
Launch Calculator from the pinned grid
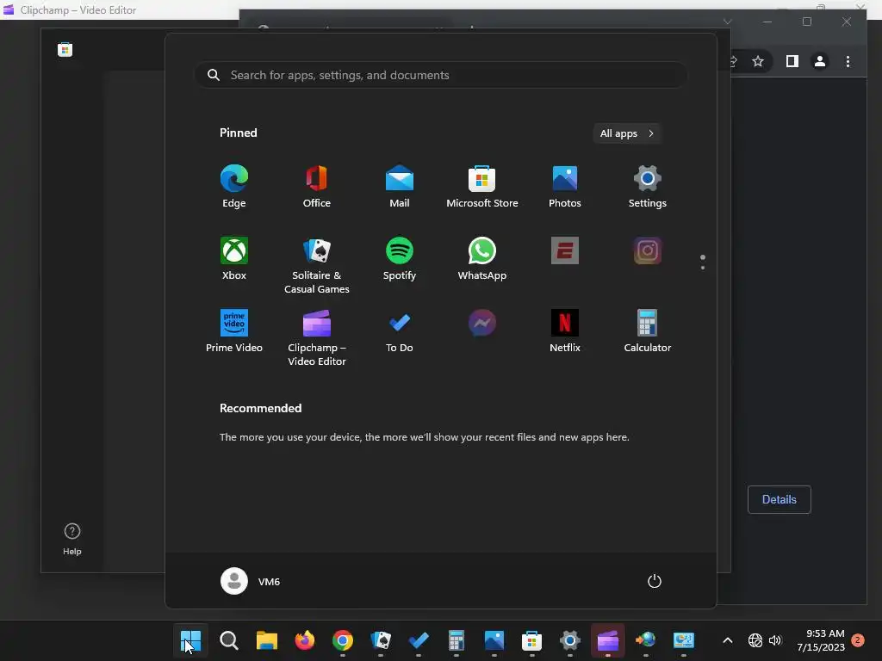click(x=648, y=331)
